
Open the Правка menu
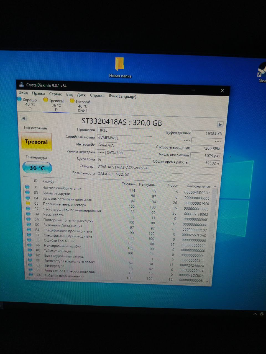pos(38,93)
